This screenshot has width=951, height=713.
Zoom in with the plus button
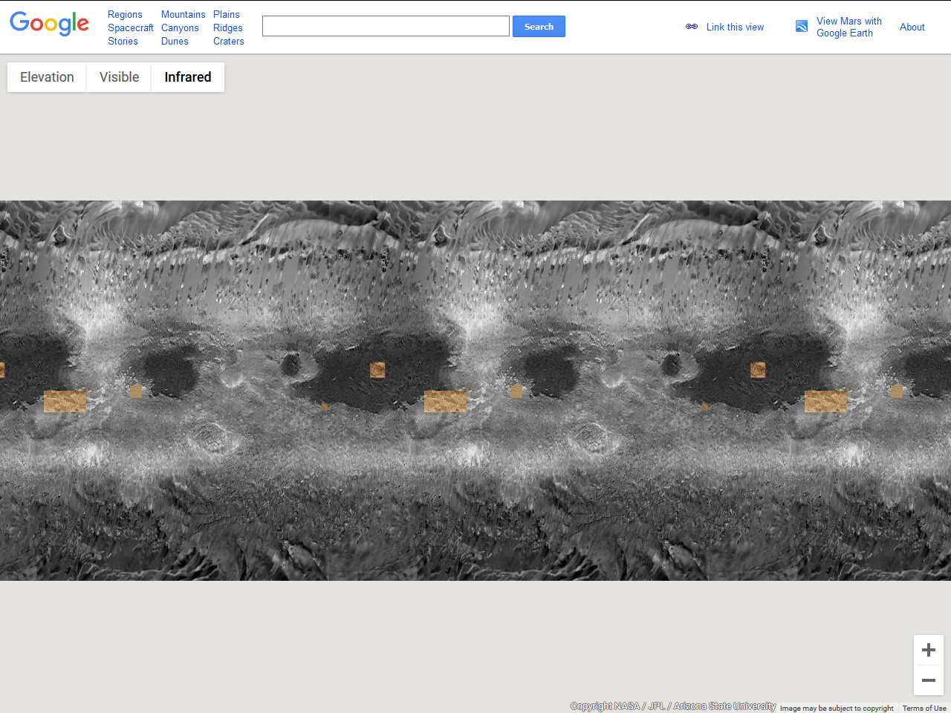pyautogui.click(x=929, y=650)
